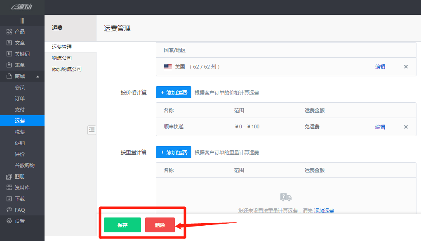Open the 图册 (Gallery) section
Viewport: 421px width, 241px height.
(16, 176)
